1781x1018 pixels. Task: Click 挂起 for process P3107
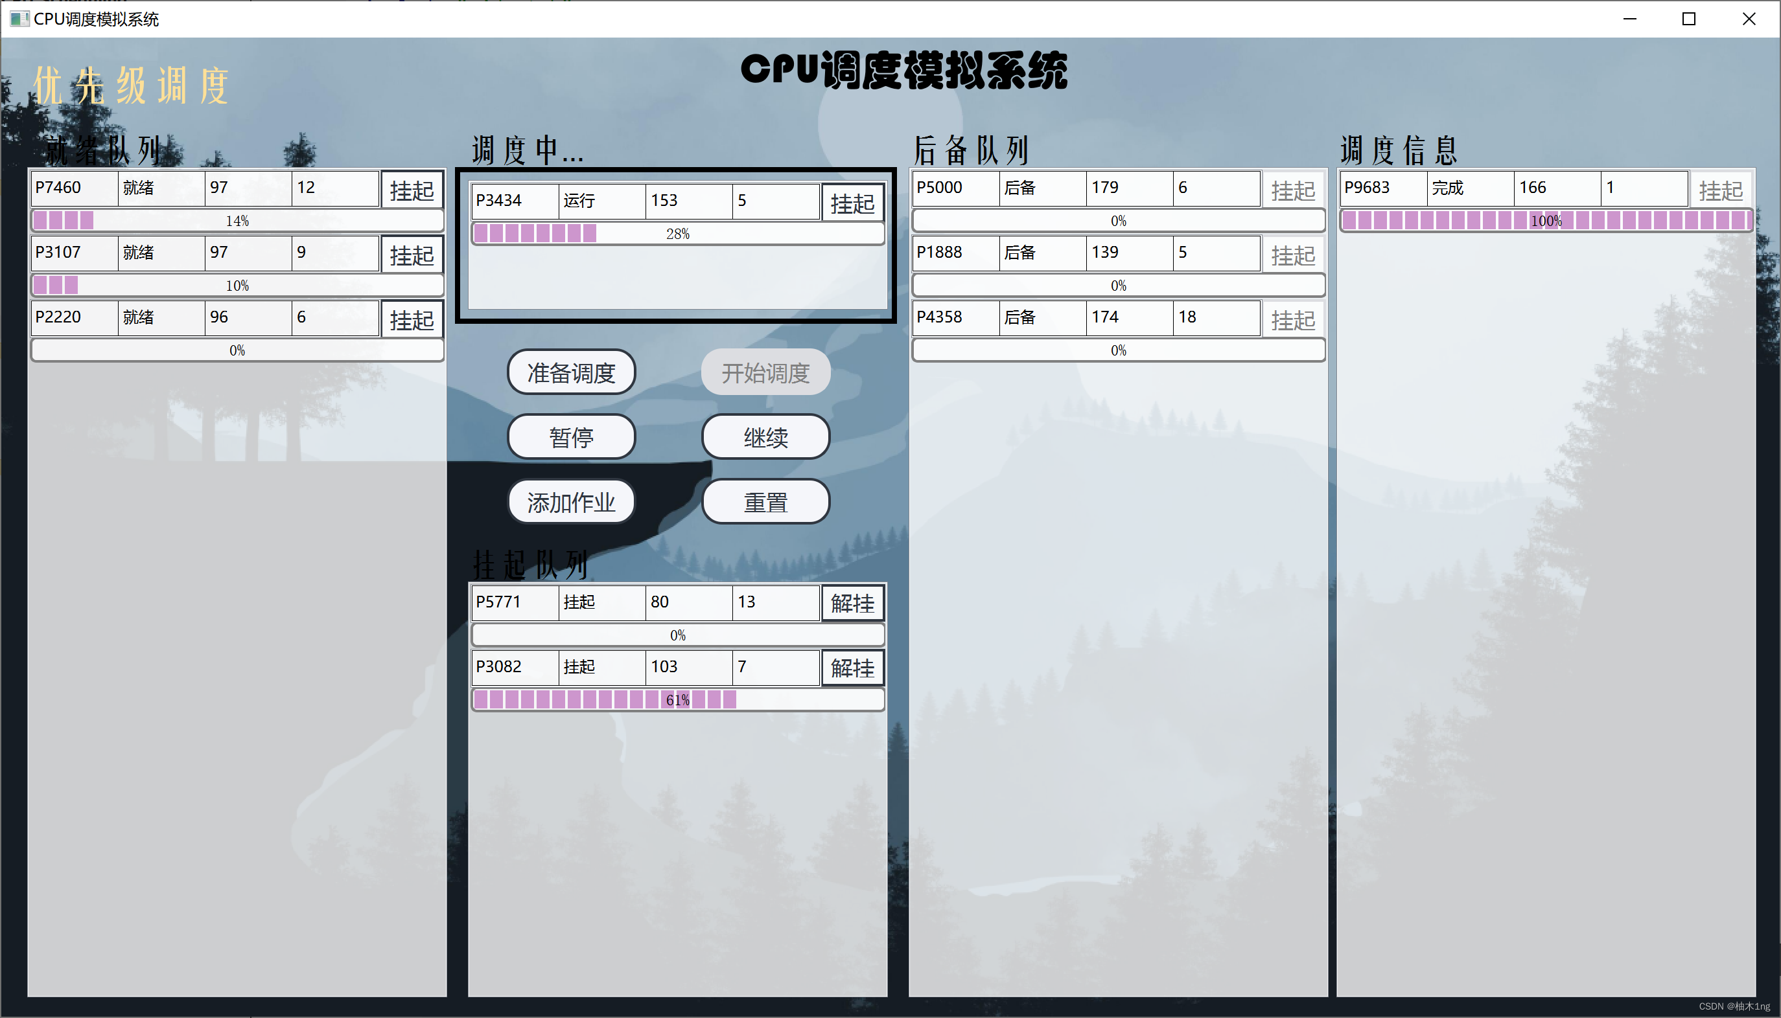pyautogui.click(x=412, y=254)
